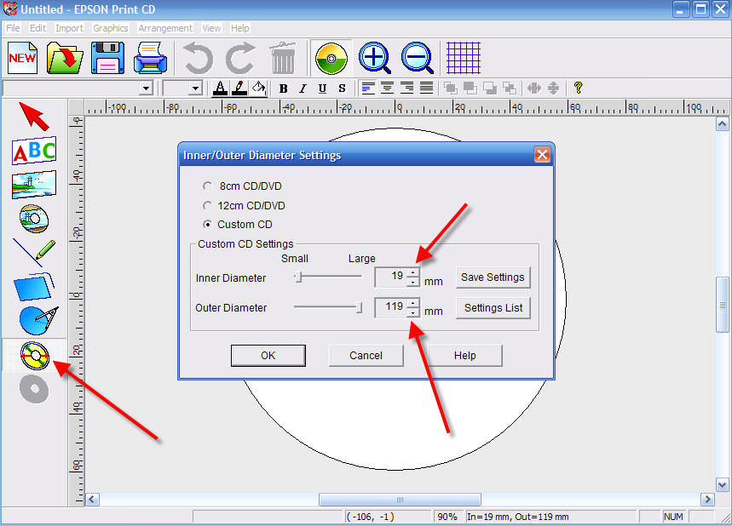Screen dimensions: 732x526
Task: Click Cancel in diameter settings dialog
Action: 366,355
